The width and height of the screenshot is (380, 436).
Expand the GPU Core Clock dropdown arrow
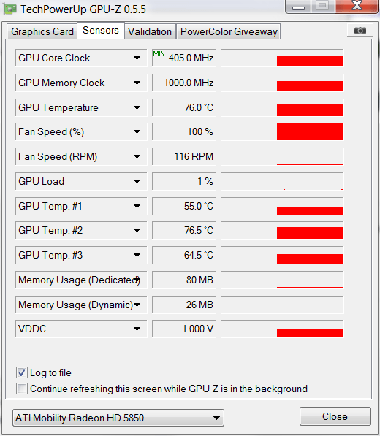[x=137, y=58]
